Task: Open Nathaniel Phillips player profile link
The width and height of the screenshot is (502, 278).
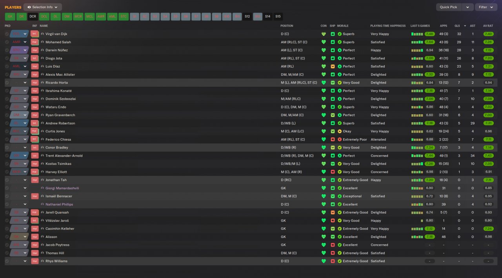Action: 59,204
